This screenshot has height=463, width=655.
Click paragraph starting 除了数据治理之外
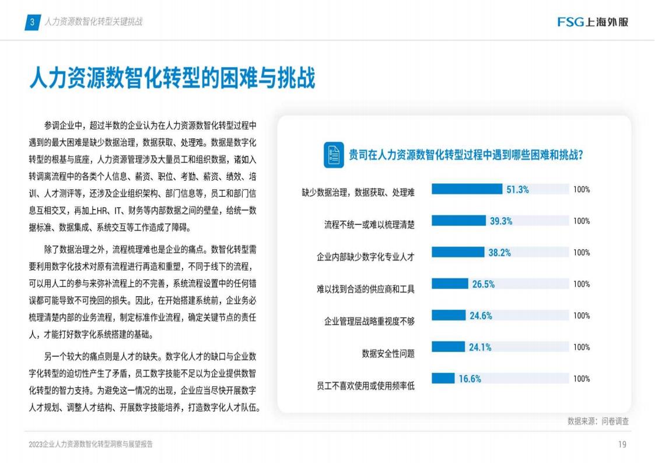pyautogui.click(x=142, y=292)
